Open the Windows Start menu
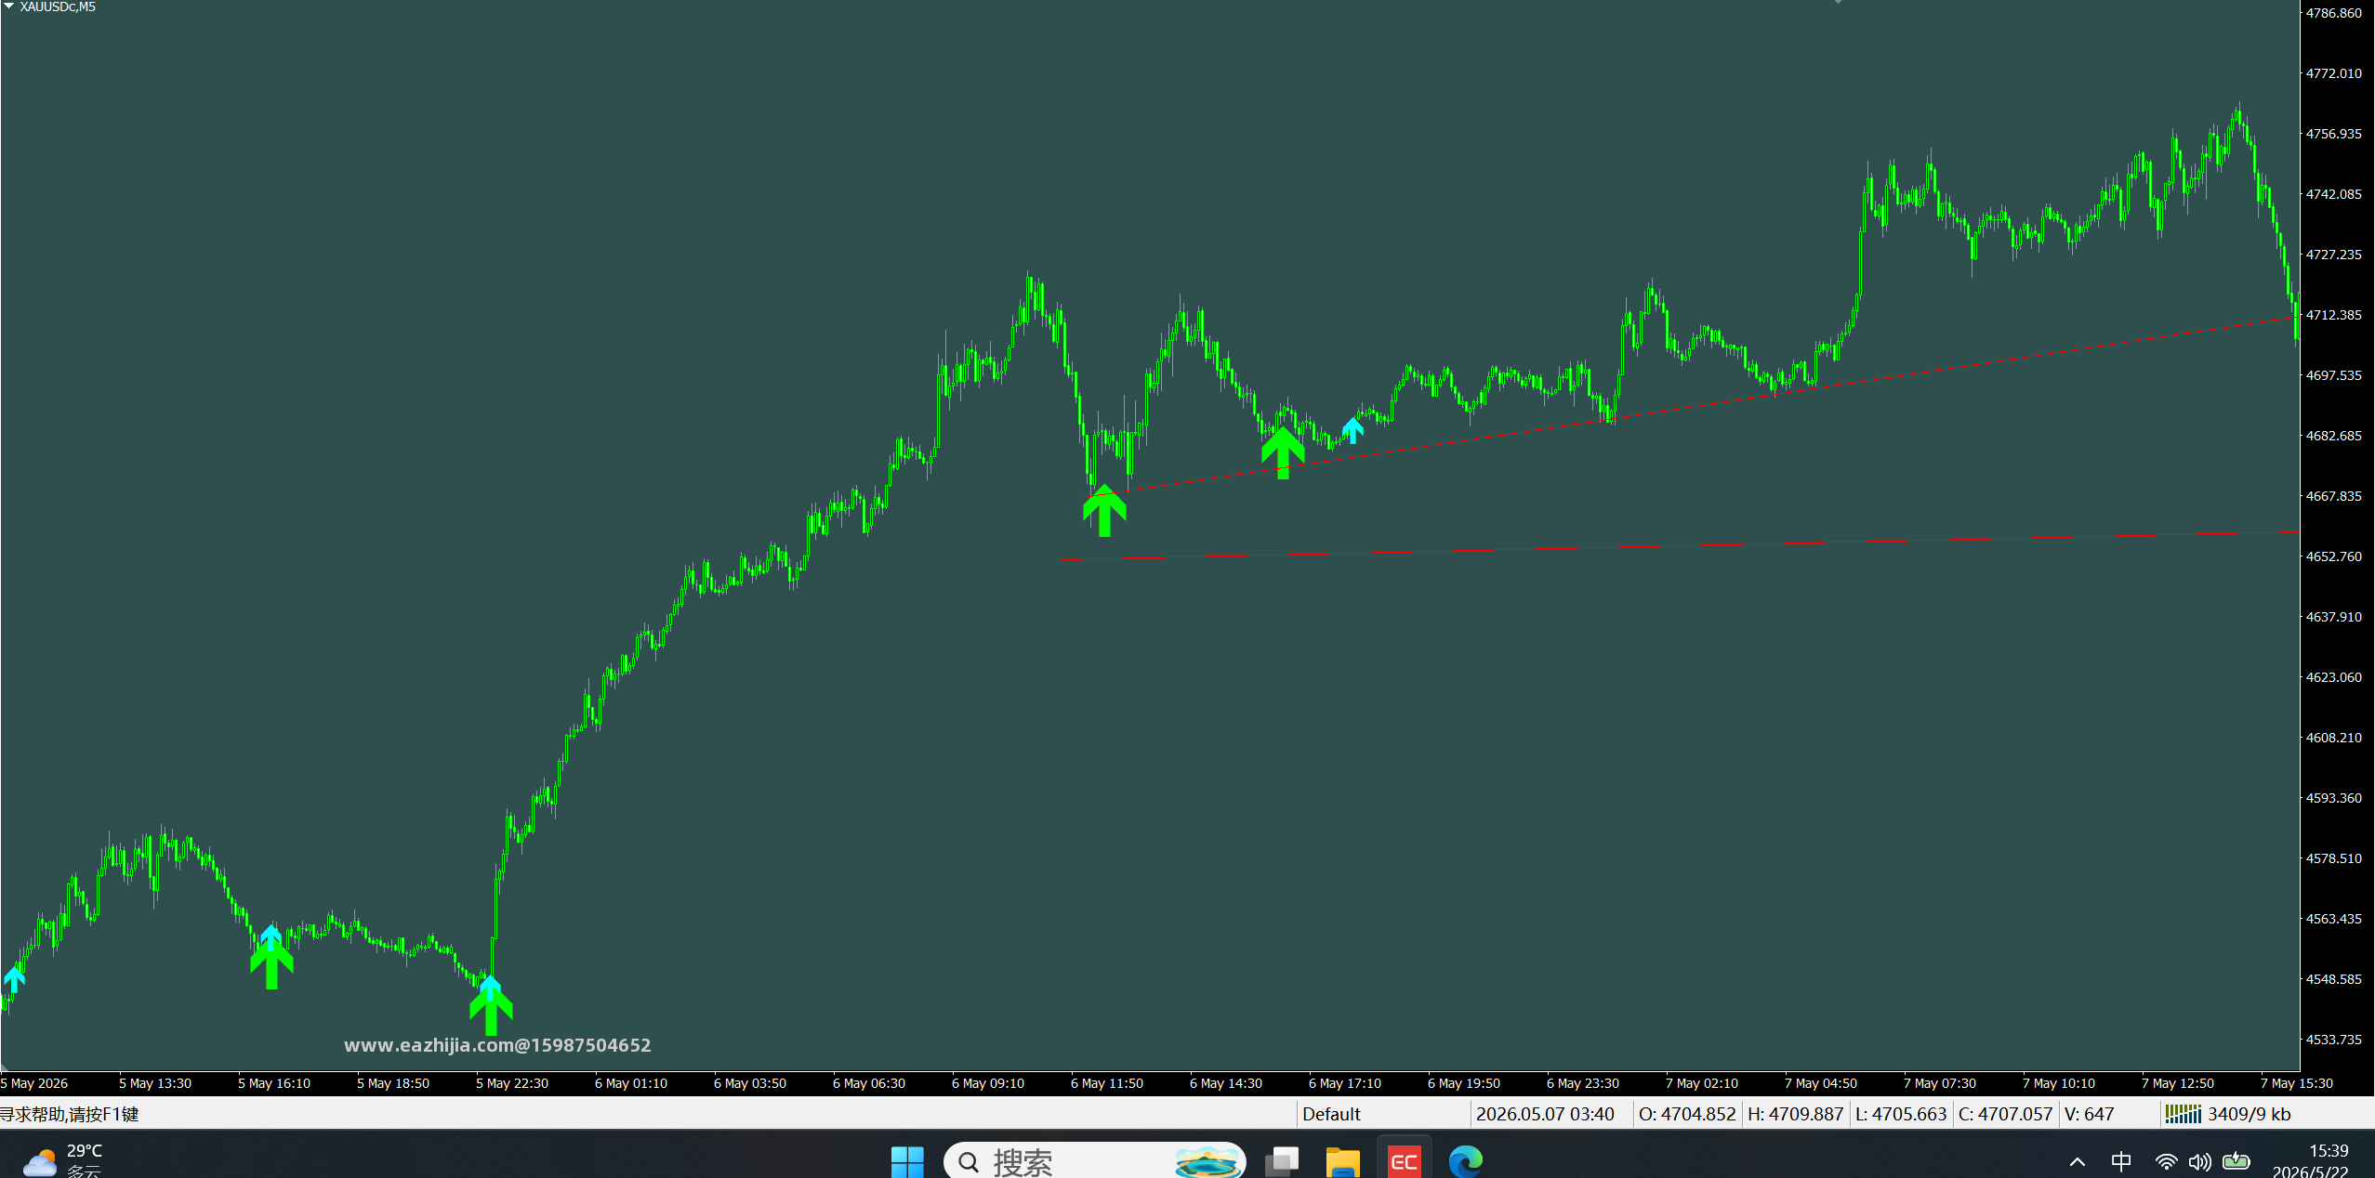The image size is (2375, 1178). [906, 1161]
